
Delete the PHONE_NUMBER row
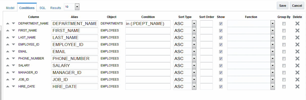click(x=297, y=58)
